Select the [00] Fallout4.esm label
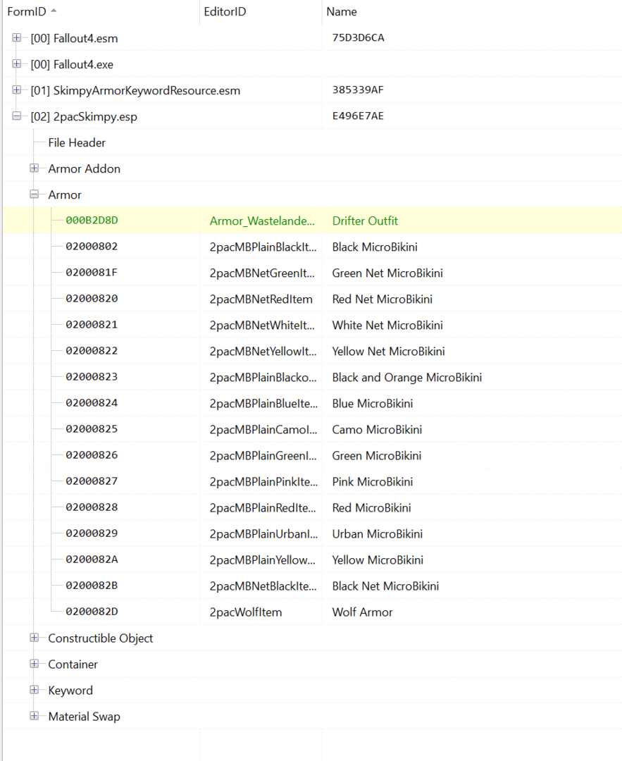This screenshot has height=761, width=622. pos(74,38)
